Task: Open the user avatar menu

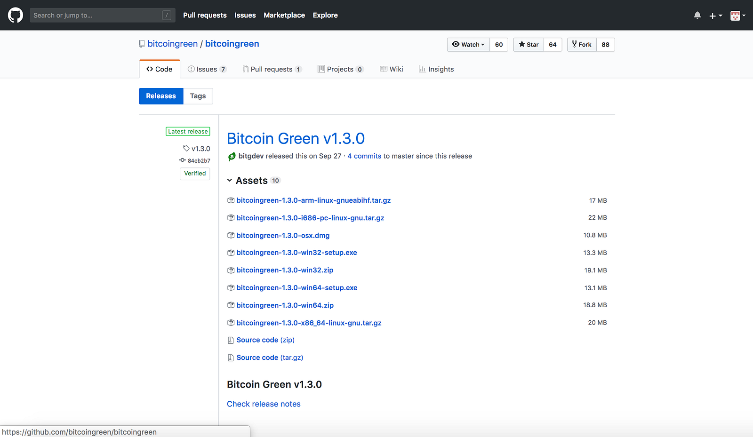Action: [x=737, y=16]
